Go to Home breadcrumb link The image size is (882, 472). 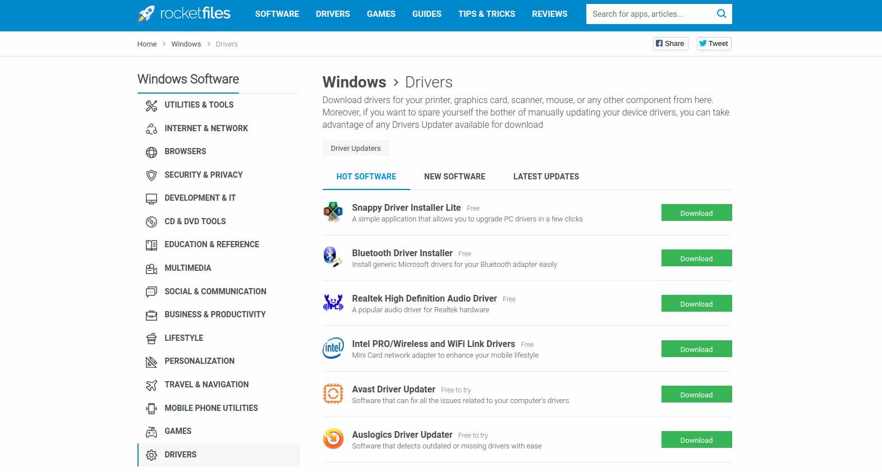click(147, 44)
